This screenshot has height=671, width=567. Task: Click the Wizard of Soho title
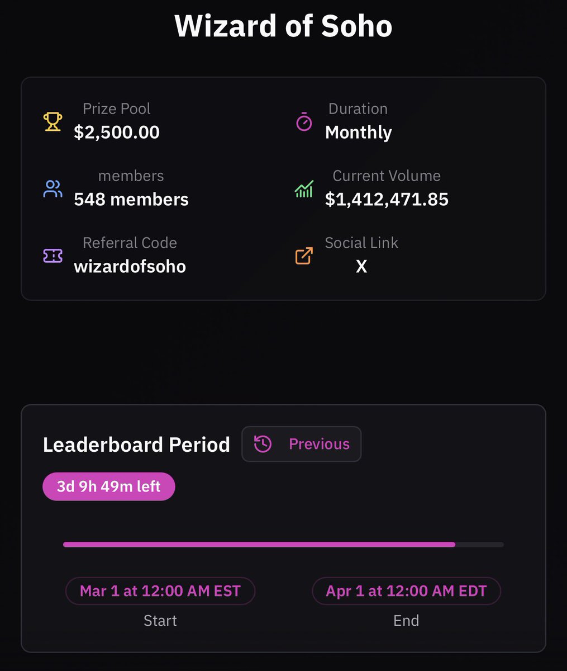283,26
